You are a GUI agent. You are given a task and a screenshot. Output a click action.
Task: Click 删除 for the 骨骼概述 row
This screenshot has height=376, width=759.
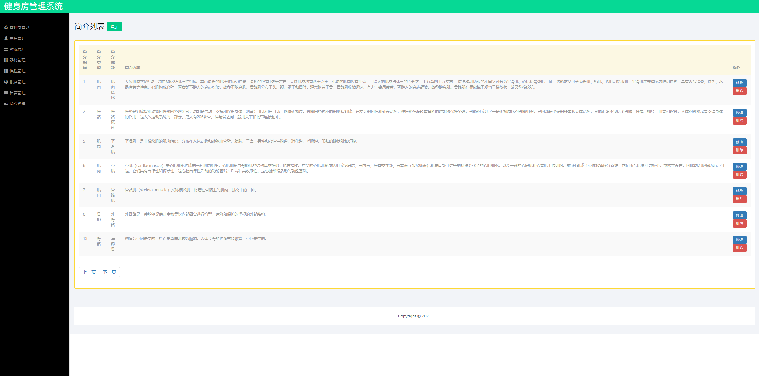739,121
